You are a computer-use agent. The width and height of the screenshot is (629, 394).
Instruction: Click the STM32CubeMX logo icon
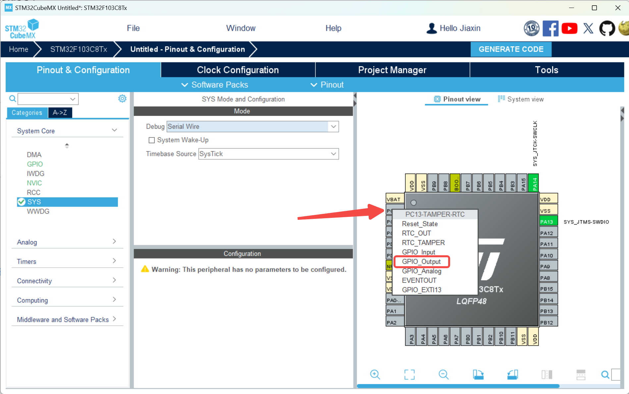[x=22, y=29]
